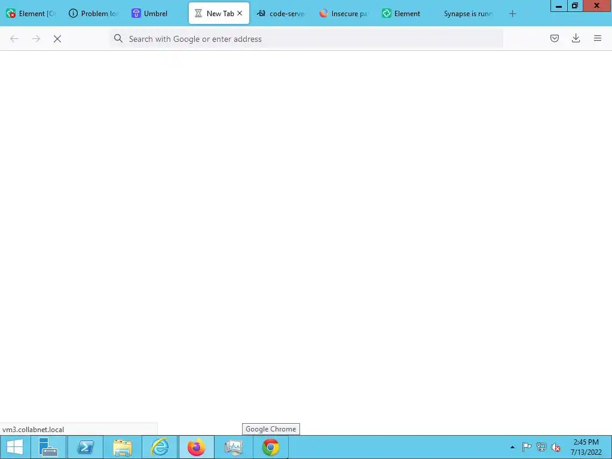Launch Internet Explorer from taskbar
This screenshot has height=459, width=612.
160,447
